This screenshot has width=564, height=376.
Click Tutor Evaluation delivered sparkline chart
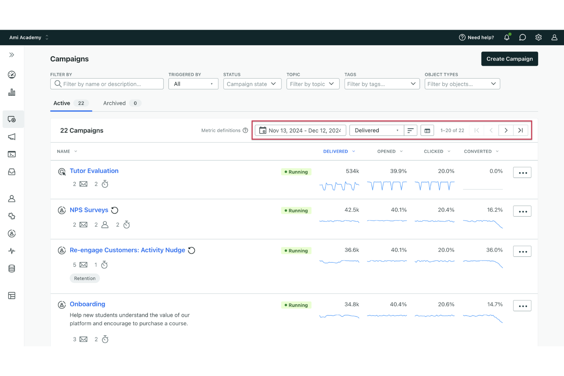click(339, 186)
